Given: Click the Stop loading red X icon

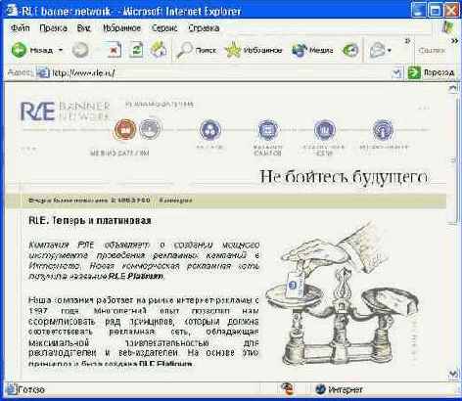Looking at the screenshot, I should point(114,50).
